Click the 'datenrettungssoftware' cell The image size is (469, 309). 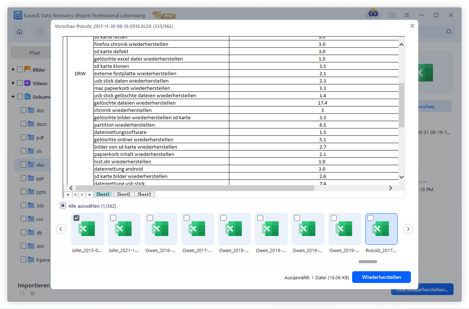(161, 132)
